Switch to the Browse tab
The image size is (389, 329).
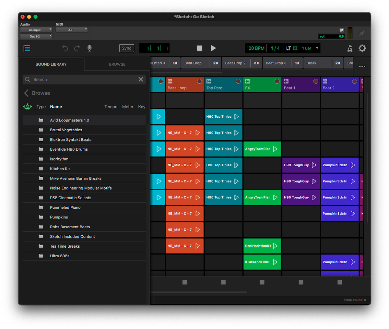click(x=117, y=64)
